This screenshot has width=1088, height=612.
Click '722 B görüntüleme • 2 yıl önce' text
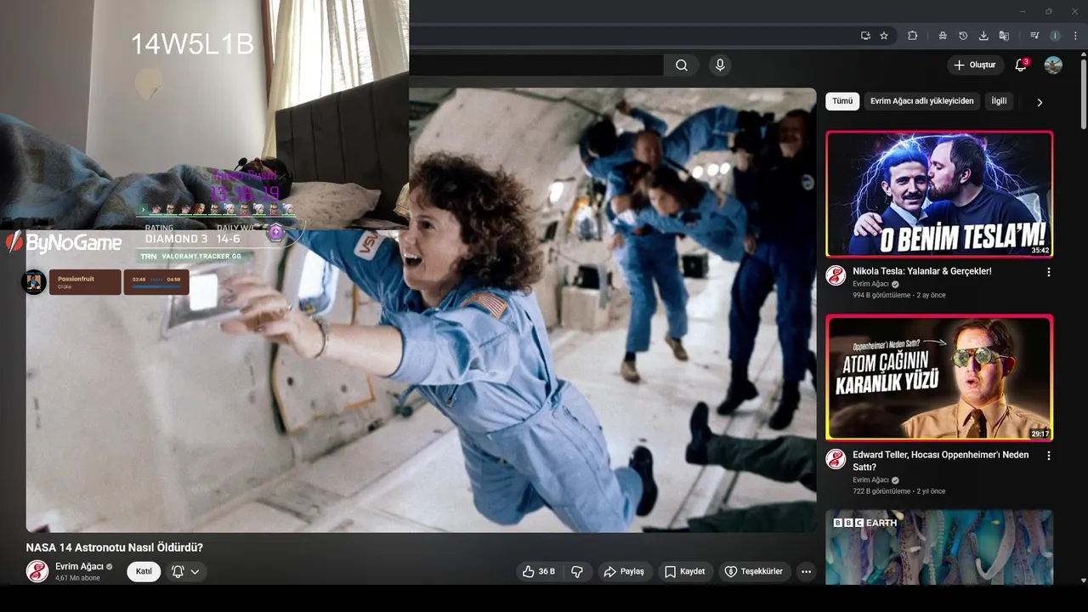pos(899,491)
